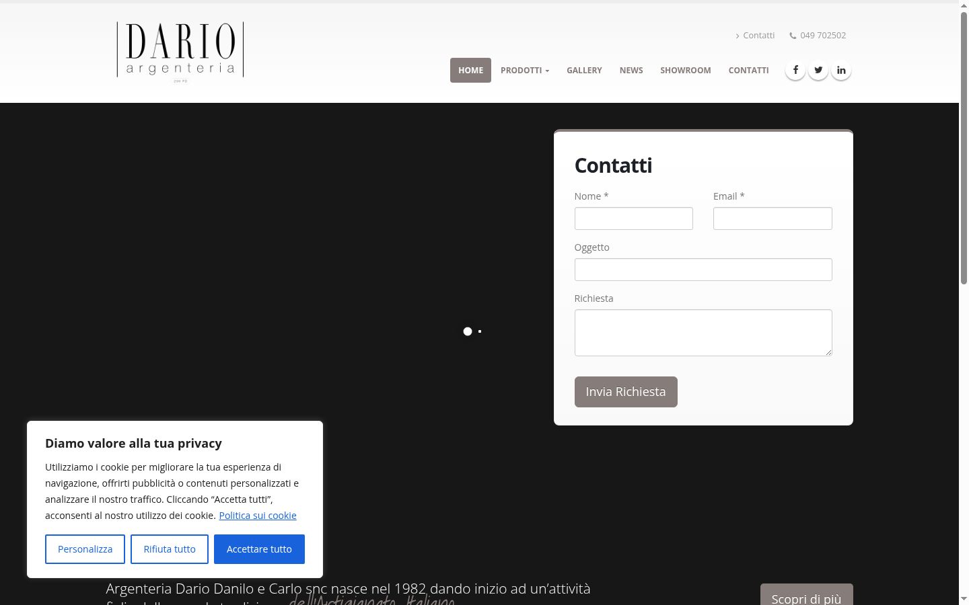Click the Contatti form heading
This screenshot has height=605, width=969.
click(x=613, y=165)
